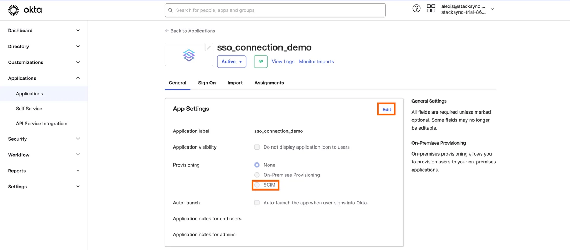Click the Dashboard sidebar label
The image size is (570, 250).
[x=20, y=31]
